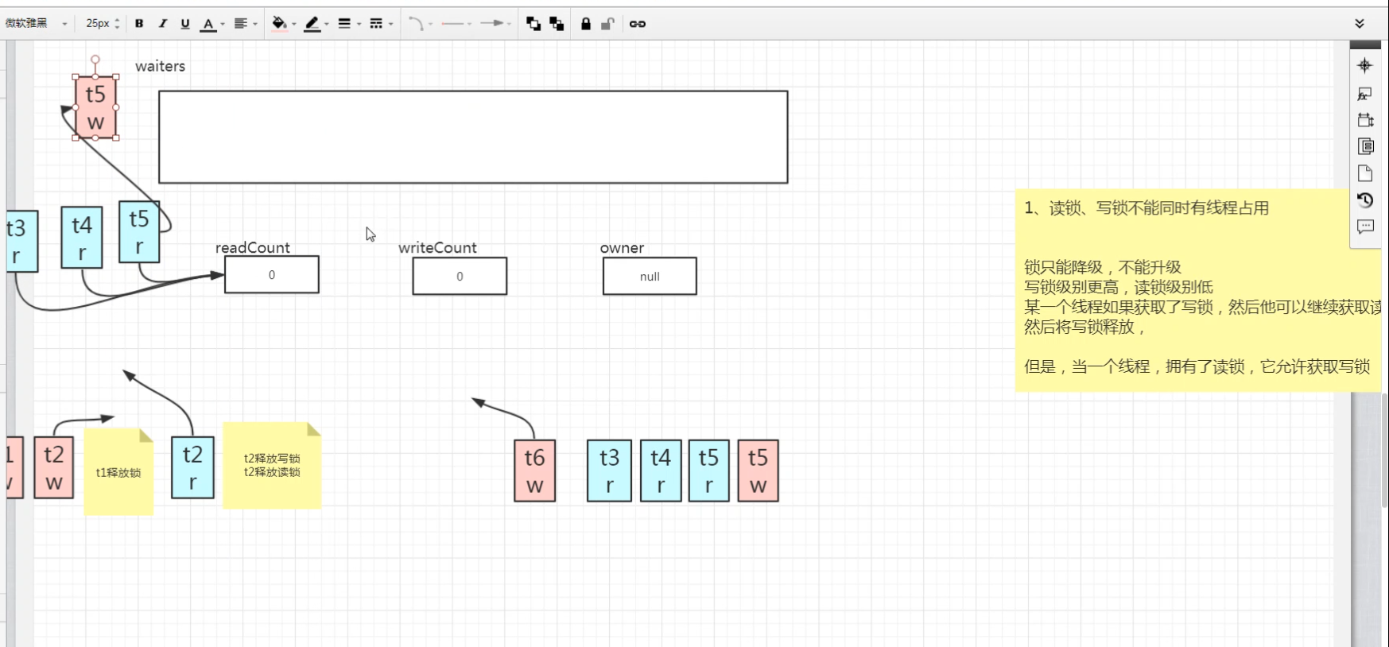
Task: Click the writeCount value box showing 0
Action: pyautogui.click(x=460, y=277)
